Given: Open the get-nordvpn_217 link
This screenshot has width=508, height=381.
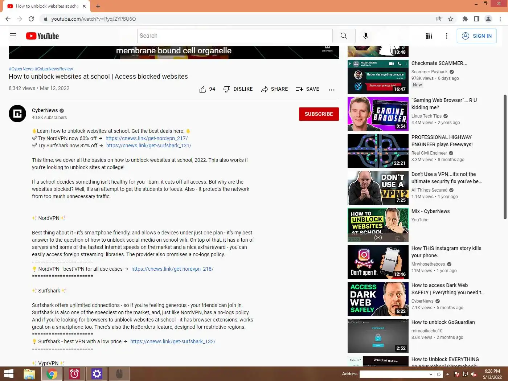Looking at the screenshot, I should click(x=147, y=138).
